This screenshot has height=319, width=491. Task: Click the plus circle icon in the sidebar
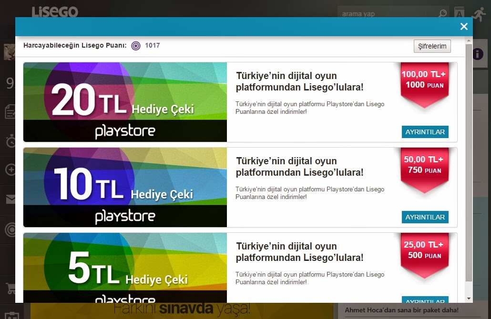[x=10, y=169]
